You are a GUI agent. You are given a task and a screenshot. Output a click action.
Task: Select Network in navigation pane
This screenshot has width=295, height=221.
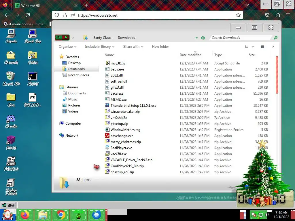(72, 136)
